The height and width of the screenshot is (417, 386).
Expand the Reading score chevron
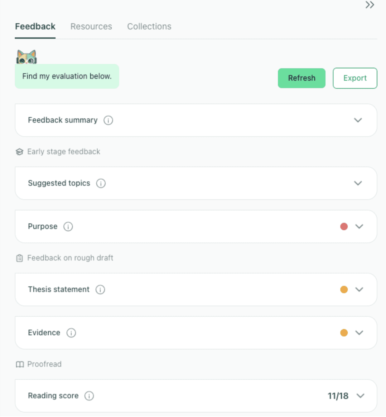click(360, 396)
